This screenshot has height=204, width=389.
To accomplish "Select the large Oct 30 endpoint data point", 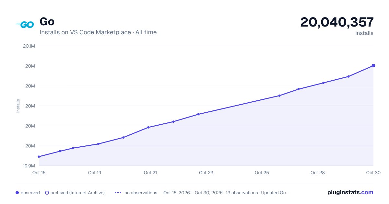I will pos(373,66).
